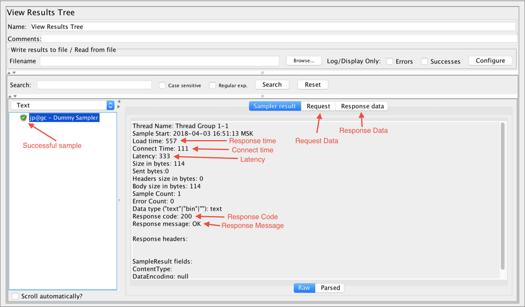
Task: Click the 'Size in bytes: 114' line
Action: (158, 164)
